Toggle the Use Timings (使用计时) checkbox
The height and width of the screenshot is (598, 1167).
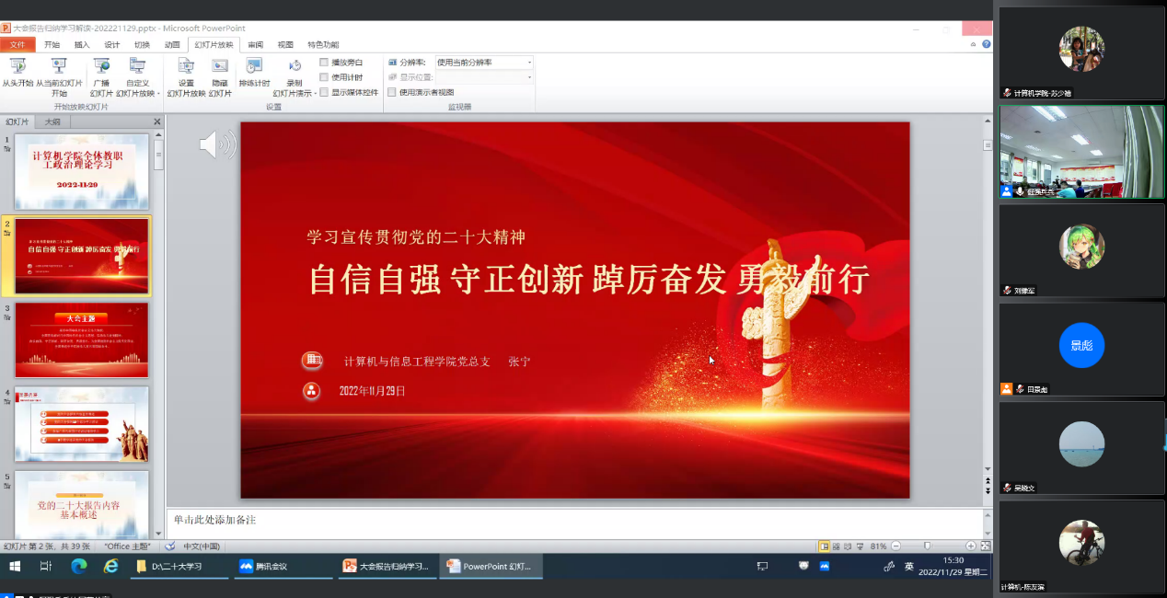tap(324, 77)
